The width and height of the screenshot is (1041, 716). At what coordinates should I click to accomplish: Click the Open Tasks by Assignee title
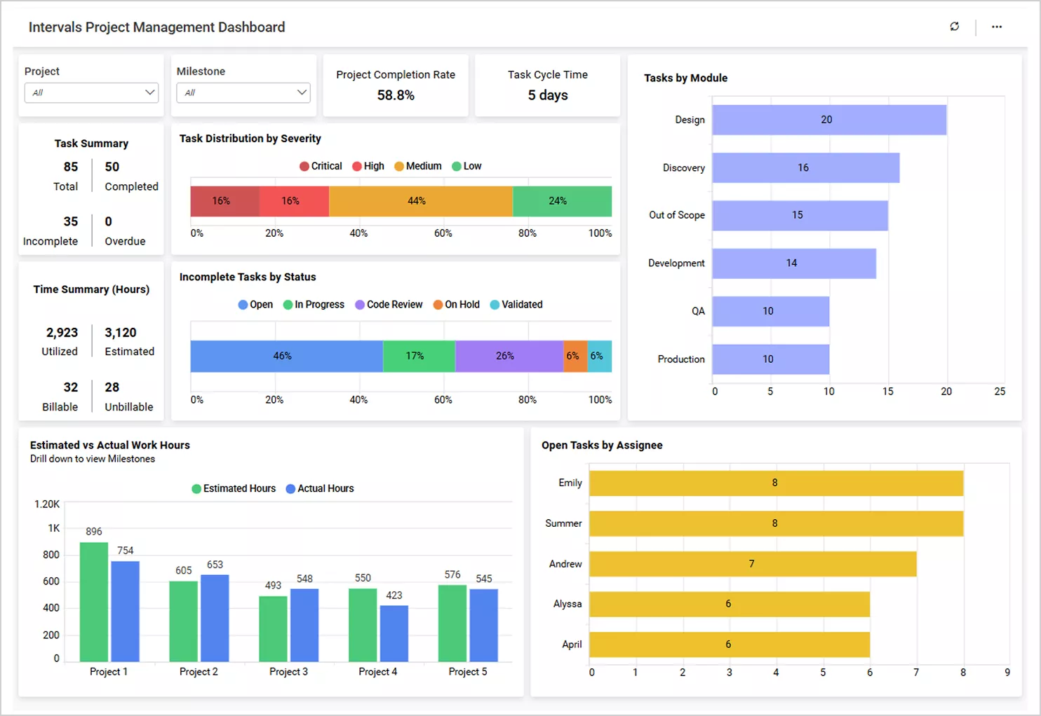point(602,445)
